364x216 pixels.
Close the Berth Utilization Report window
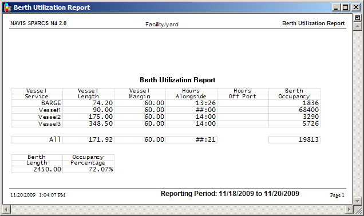click(x=356, y=7)
